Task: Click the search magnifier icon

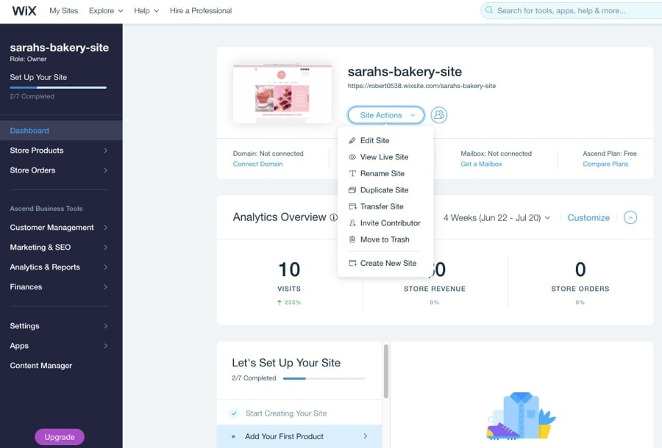Action: pos(489,10)
